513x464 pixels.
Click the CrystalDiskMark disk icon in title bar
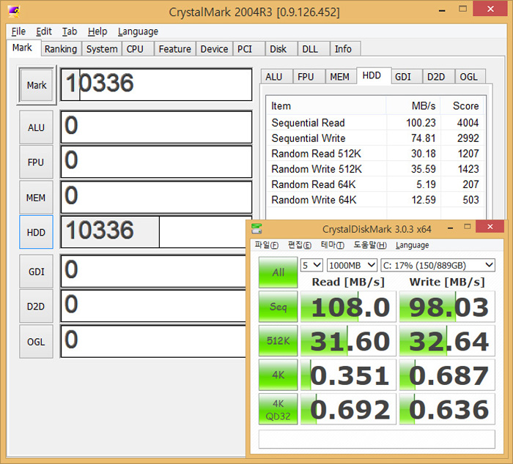click(256, 228)
